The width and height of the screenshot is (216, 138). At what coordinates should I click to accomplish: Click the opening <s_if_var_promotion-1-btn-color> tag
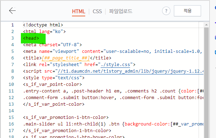(x=66, y=117)
